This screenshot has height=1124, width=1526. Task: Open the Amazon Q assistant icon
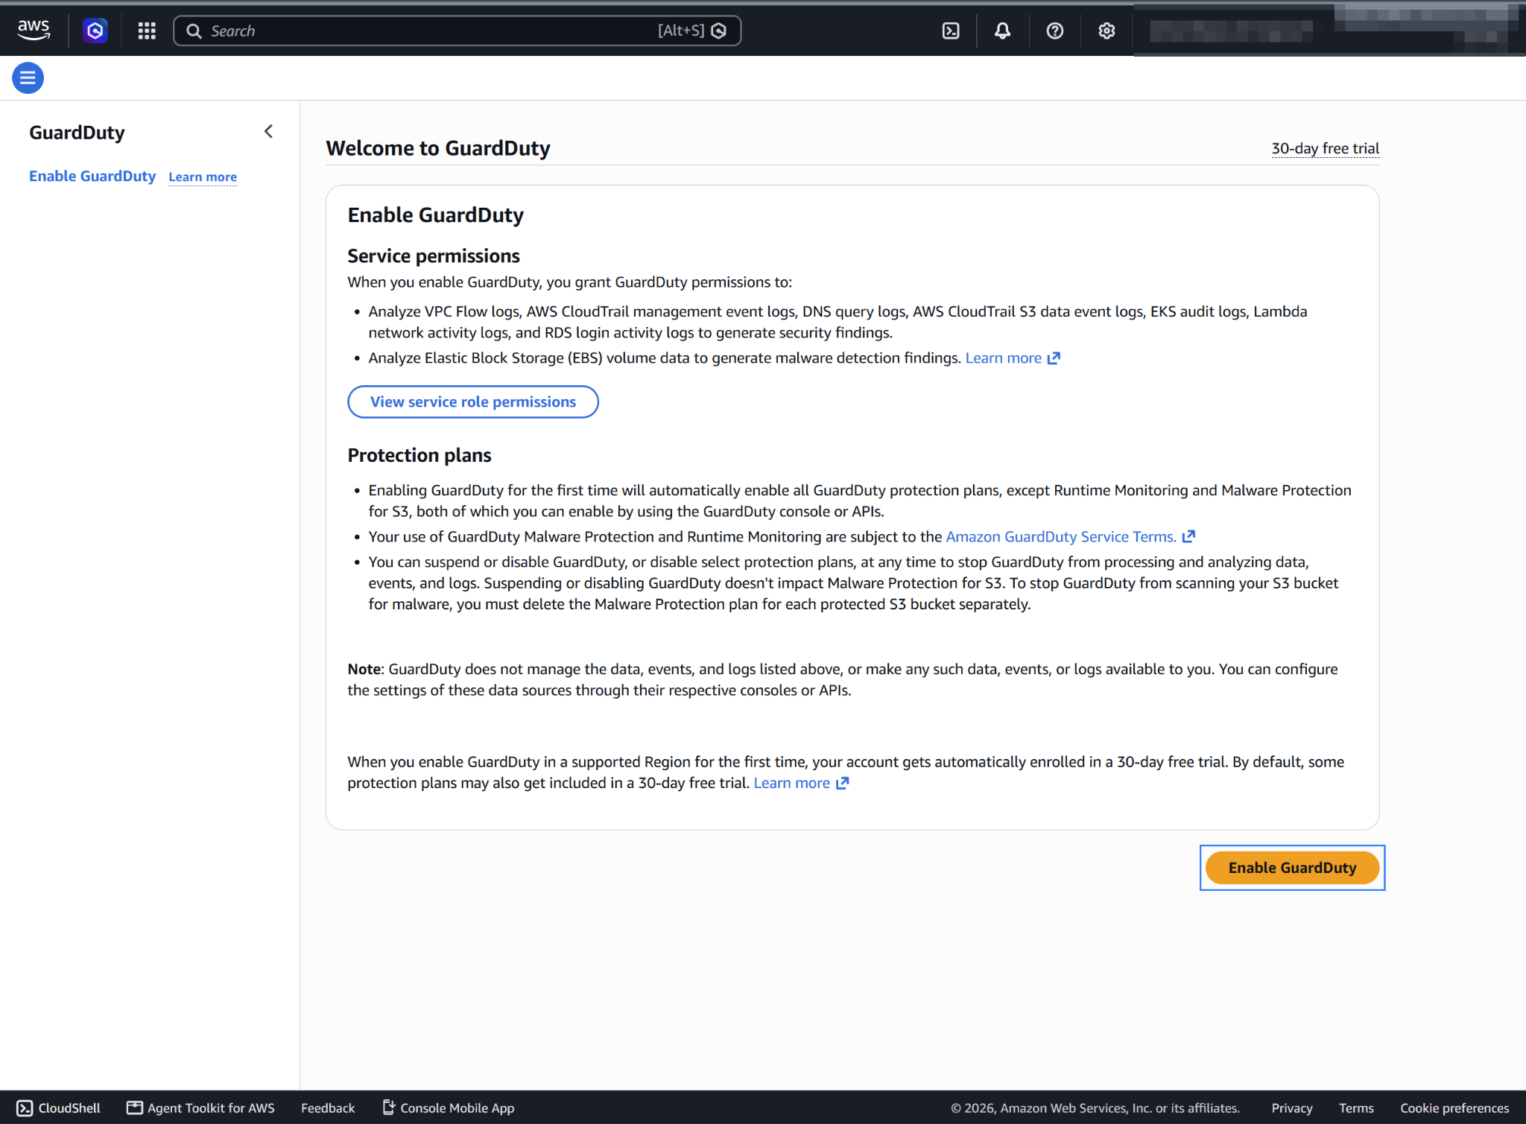click(x=95, y=31)
